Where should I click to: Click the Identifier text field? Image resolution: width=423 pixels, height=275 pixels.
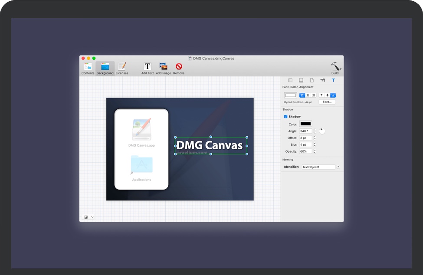(x=318, y=167)
